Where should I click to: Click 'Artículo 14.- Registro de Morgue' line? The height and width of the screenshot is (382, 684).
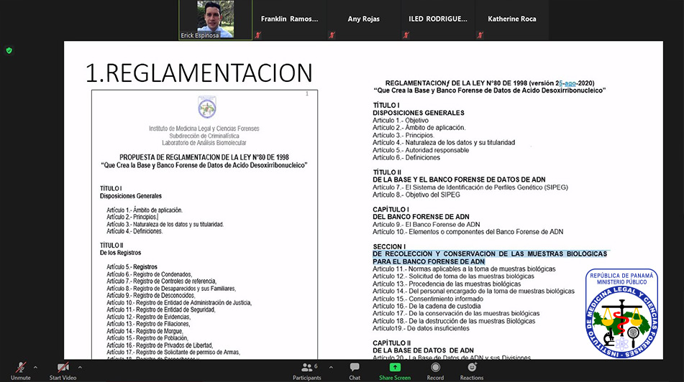click(145, 331)
